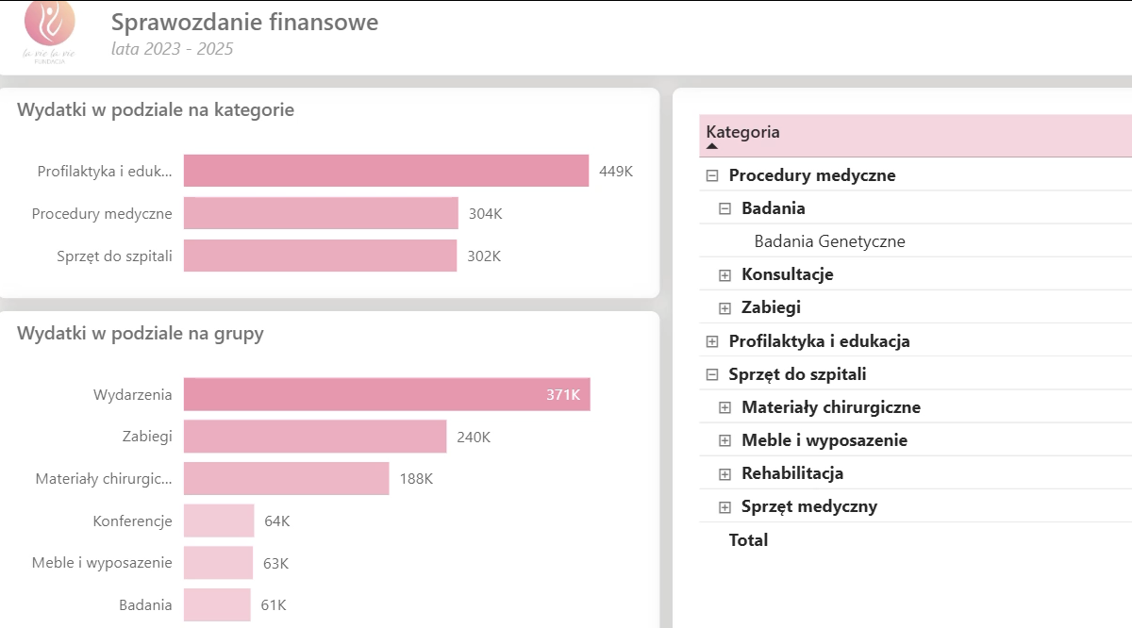The image size is (1132, 628).
Task: Expand the Konsultacje row in the matrix
Action: tap(725, 274)
